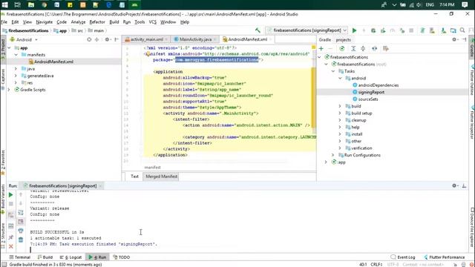This screenshot has width=475, height=267.
Task: Click the CRLF line separator status entry
Action: pyautogui.click(x=376, y=264)
